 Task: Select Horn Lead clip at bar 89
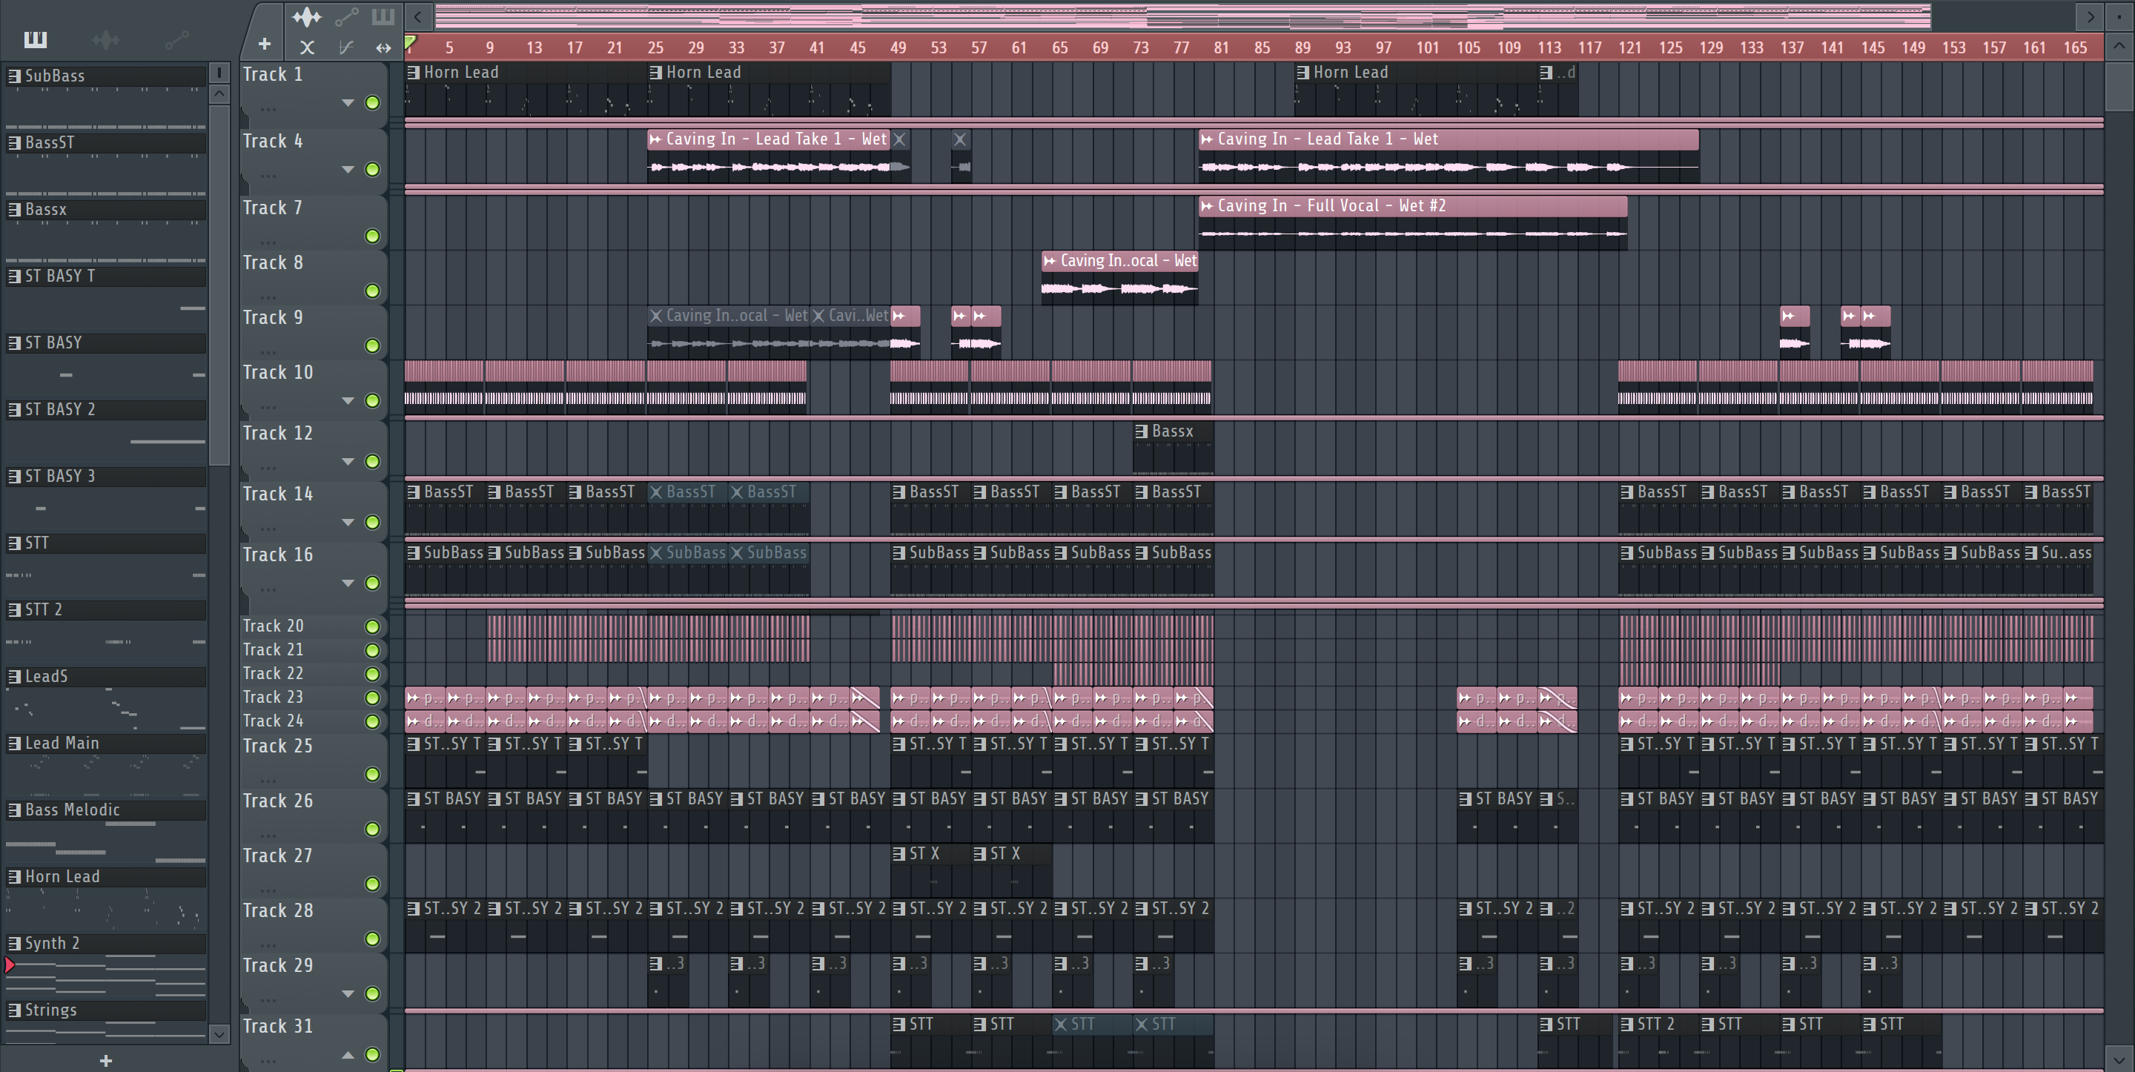tap(1417, 90)
